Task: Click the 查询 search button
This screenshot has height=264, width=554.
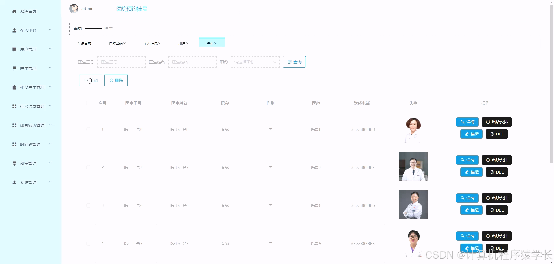Action: (294, 62)
